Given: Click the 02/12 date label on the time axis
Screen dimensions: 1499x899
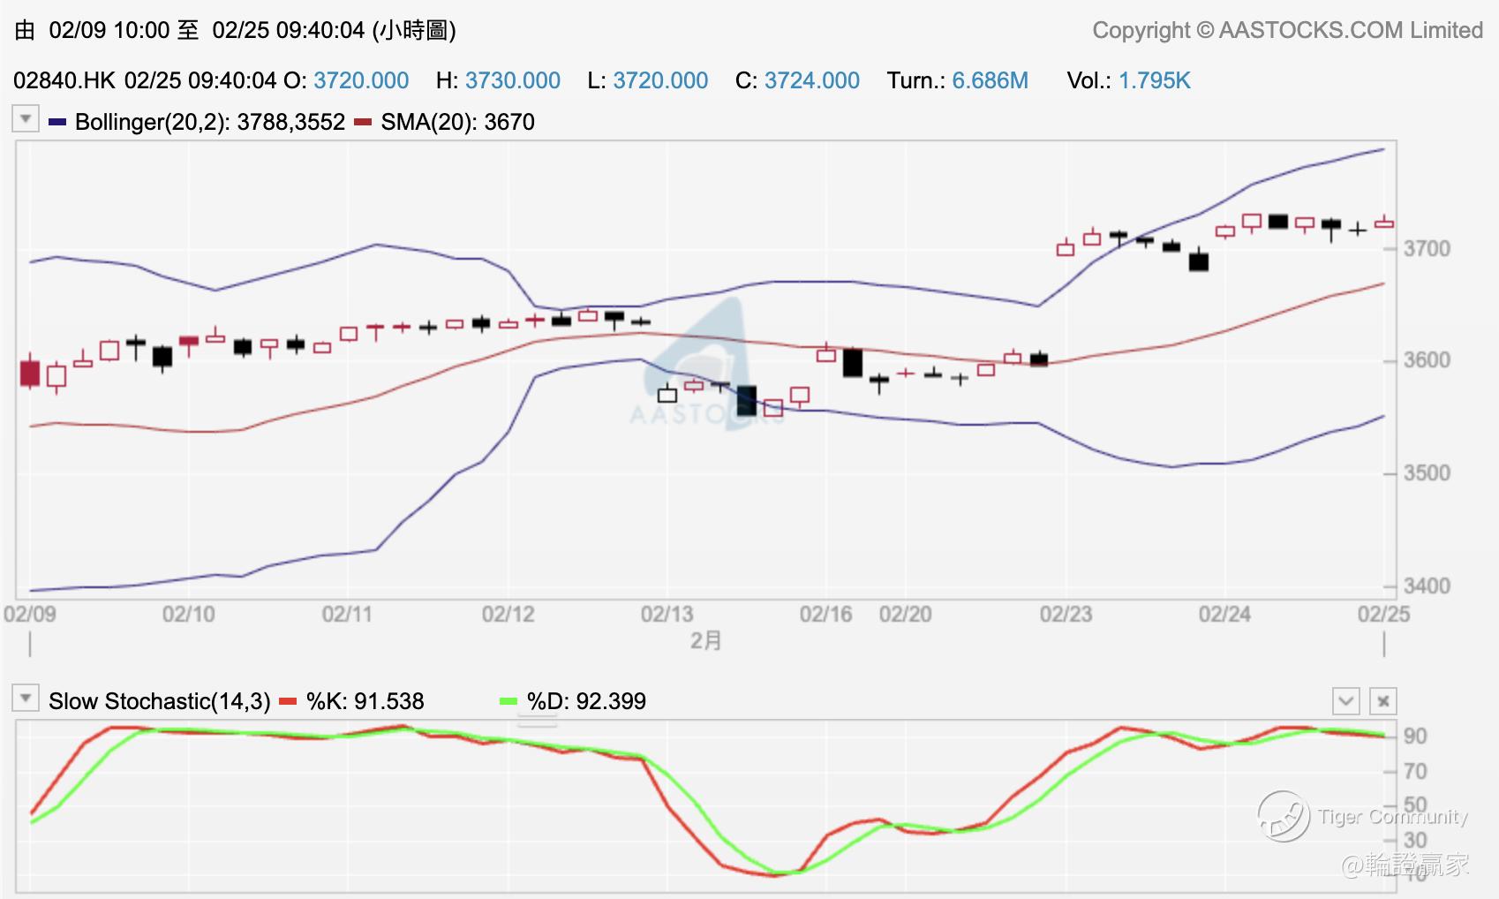Looking at the screenshot, I should [508, 614].
